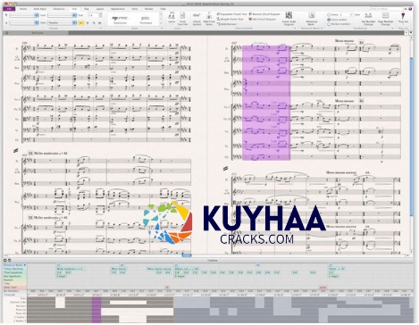Viewport: 419px width, 325px height.
Task: Click the purple selected bar in the Timeline
Action: [96, 310]
